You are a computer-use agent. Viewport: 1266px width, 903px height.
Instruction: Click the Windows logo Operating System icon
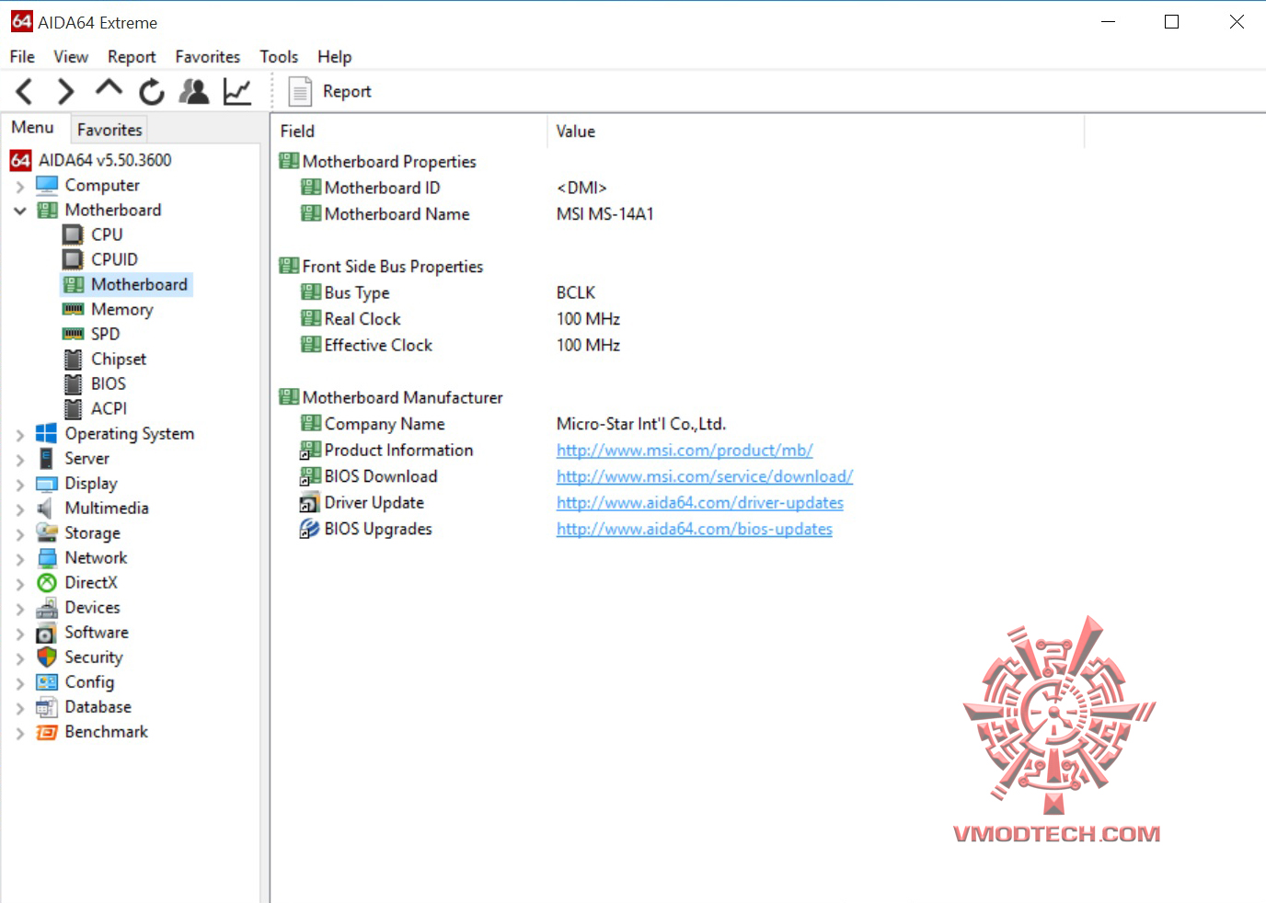46,433
